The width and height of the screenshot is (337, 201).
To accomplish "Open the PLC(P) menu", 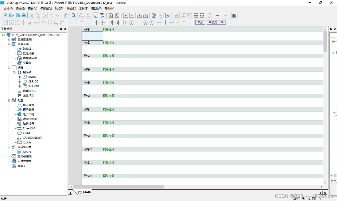I will click(x=59, y=8).
